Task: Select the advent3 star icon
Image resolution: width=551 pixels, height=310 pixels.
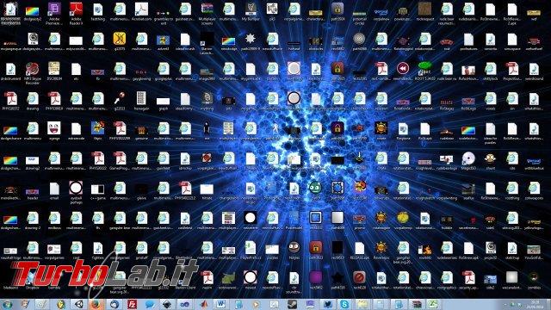Action: point(163,40)
